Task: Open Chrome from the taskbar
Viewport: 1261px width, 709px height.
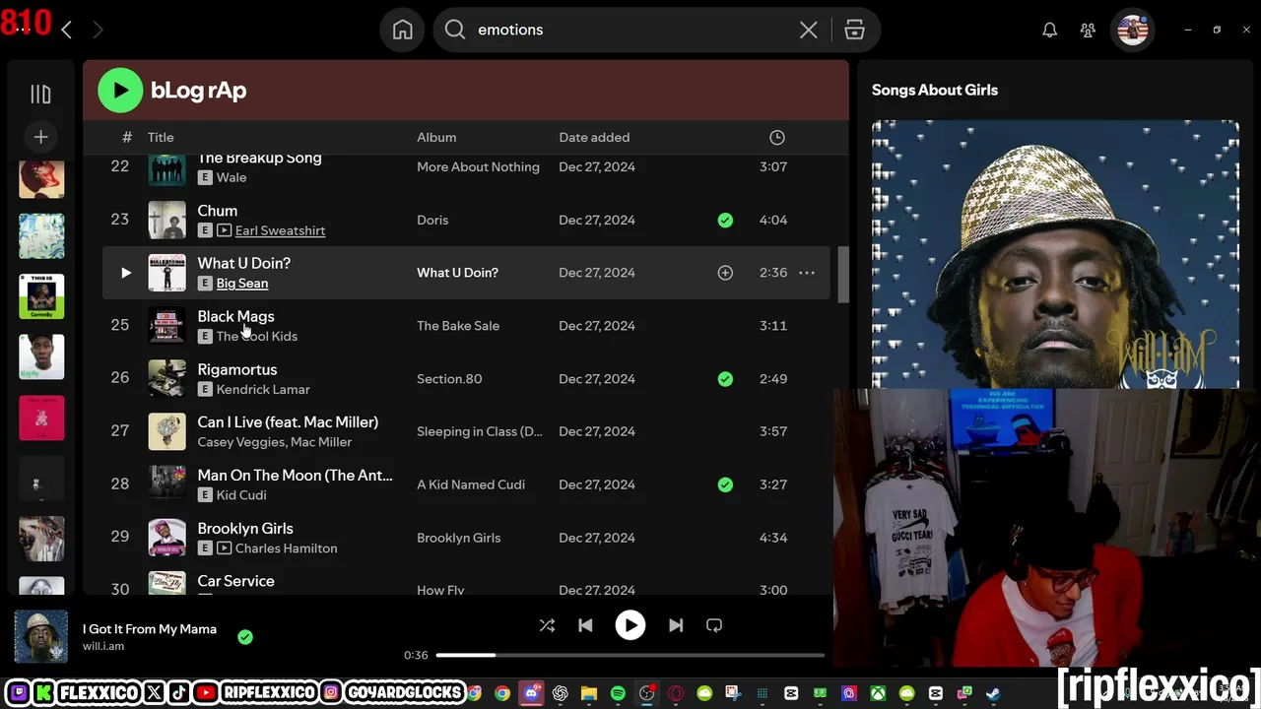Action: 502,693
